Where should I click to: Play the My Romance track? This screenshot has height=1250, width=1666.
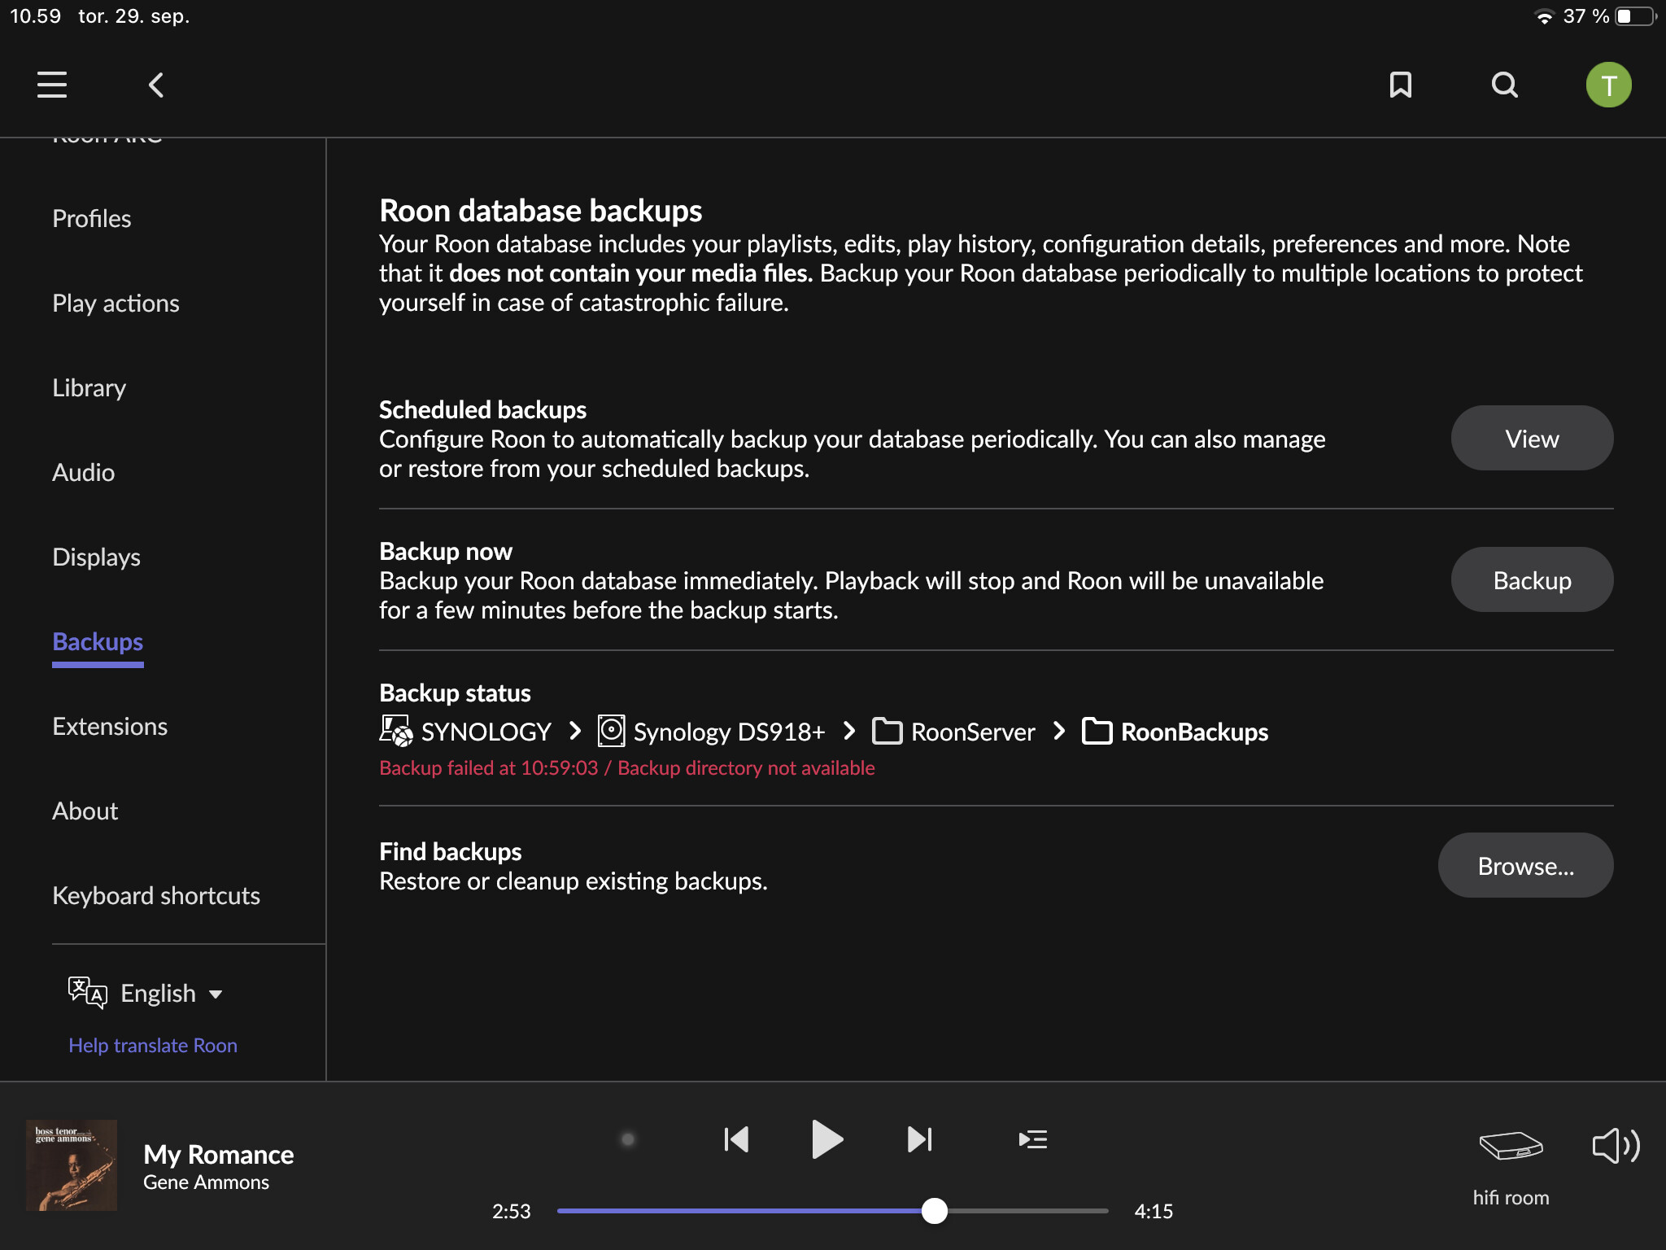click(x=827, y=1139)
